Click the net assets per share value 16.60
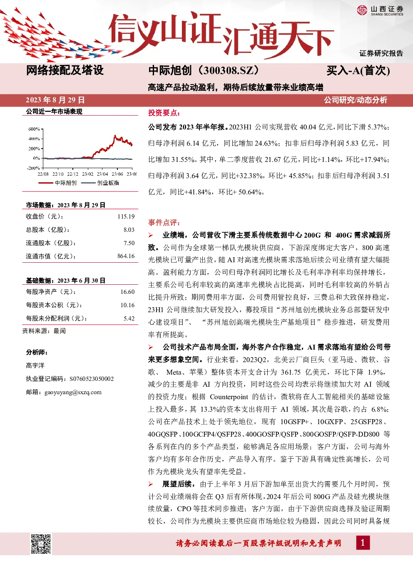 tap(127, 292)
